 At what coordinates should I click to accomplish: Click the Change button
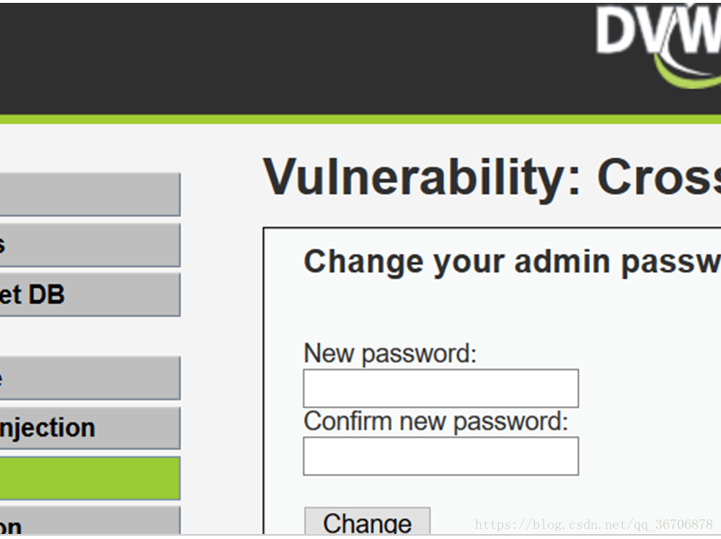[x=368, y=522]
